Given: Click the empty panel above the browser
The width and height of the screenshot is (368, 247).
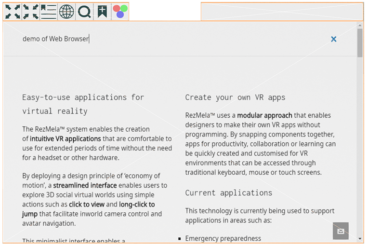Looking at the screenshot, I should 282,12.
